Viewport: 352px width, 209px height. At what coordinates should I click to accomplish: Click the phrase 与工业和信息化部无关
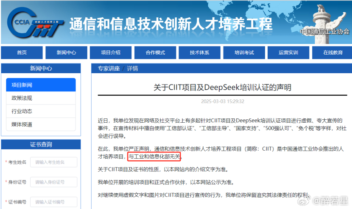[154, 157]
